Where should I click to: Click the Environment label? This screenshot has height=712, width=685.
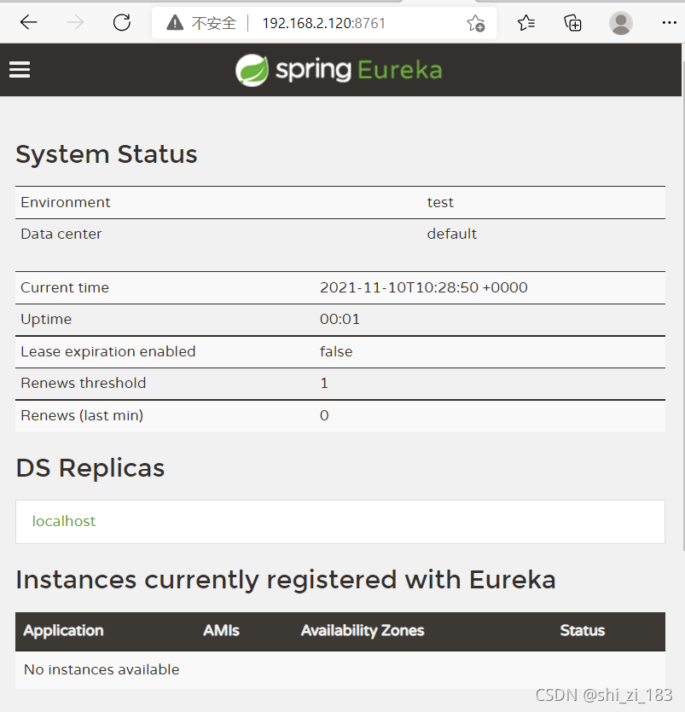(x=66, y=202)
